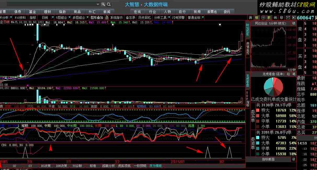
Task: Open the 商品 commodities tab
Action: [77, 12]
